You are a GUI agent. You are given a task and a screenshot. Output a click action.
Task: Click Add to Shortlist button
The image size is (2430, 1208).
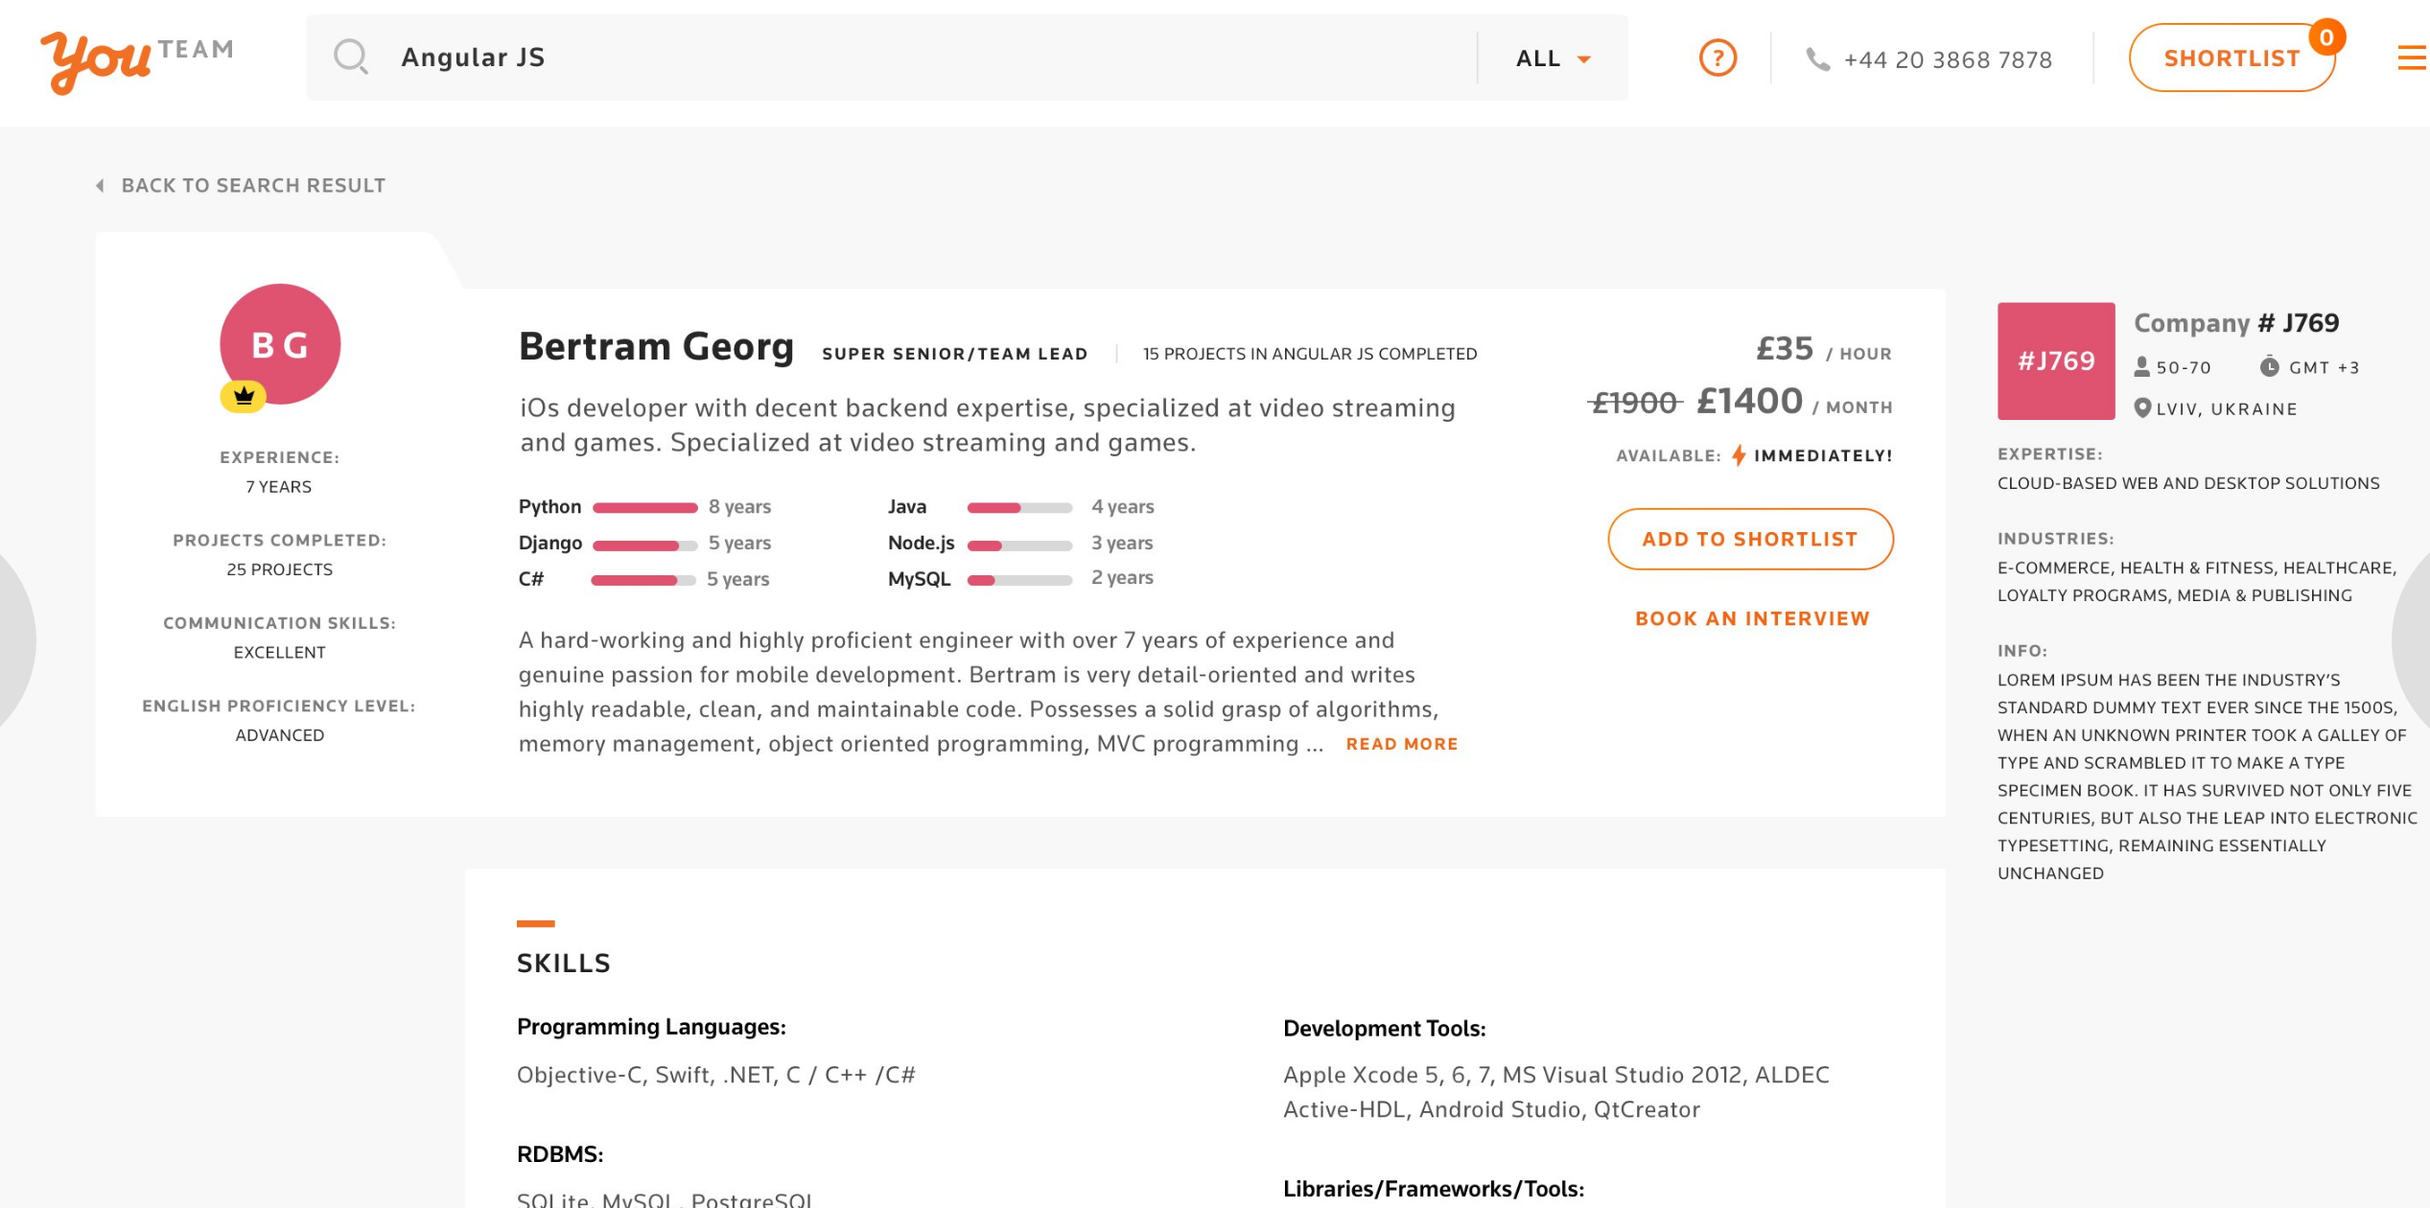[1750, 539]
